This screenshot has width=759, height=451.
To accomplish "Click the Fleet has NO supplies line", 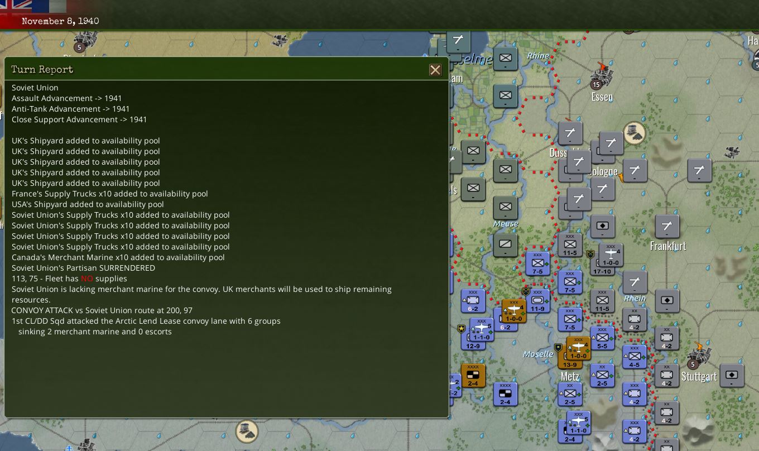I will tap(69, 279).
